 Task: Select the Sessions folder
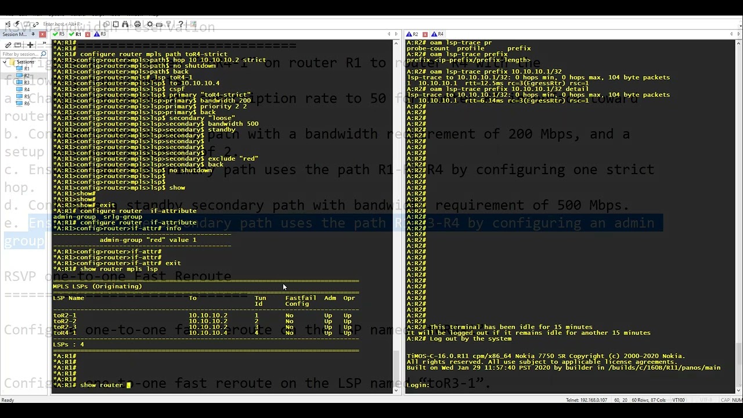click(25, 62)
